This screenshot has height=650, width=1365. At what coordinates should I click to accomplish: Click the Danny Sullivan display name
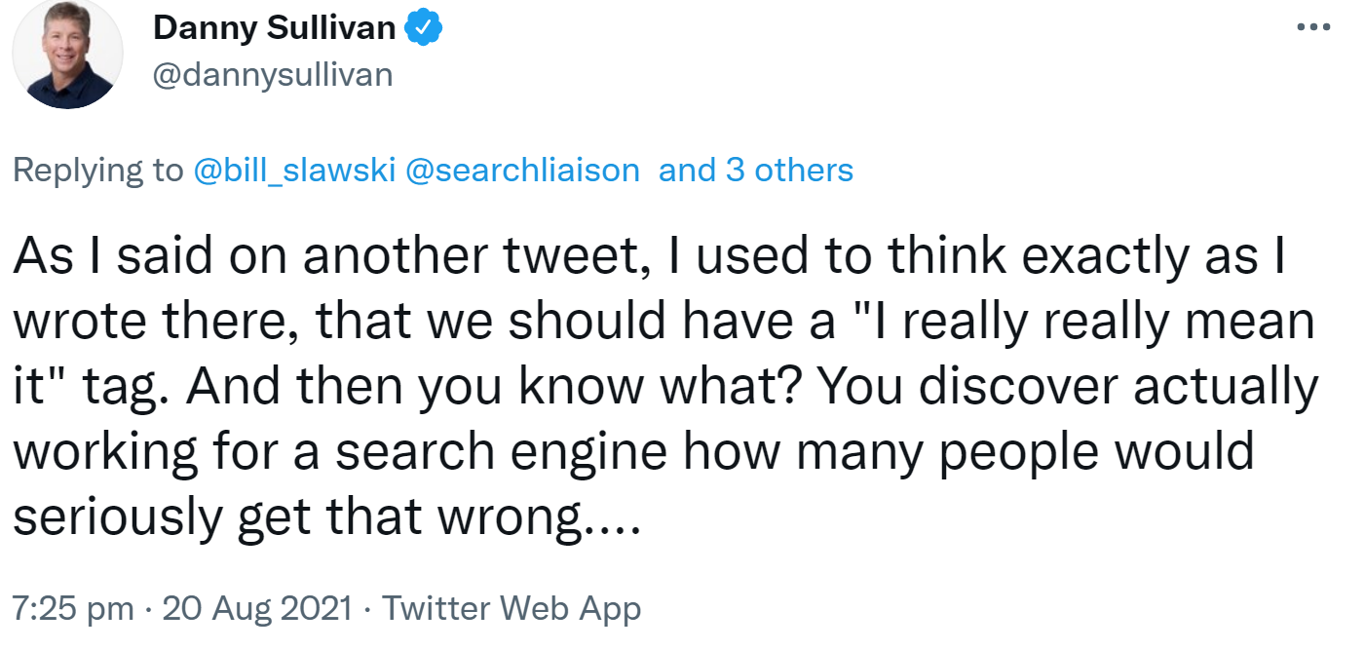tap(274, 30)
